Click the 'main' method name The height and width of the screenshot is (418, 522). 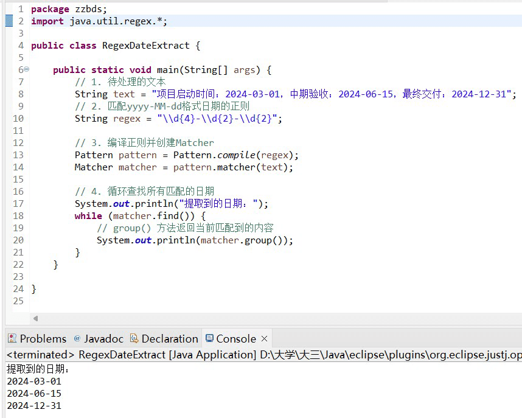click(x=168, y=70)
